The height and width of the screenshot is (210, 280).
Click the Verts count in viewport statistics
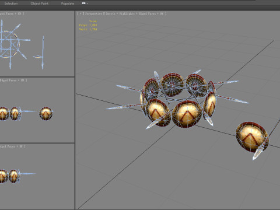click(88, 29)
